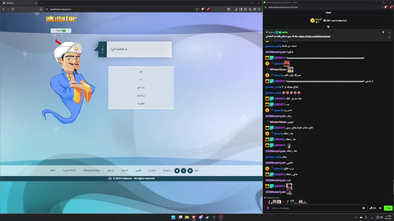Open the linktr.ee/AFAbuhaimed link
This screenshot has width=394, height=221.
315,36
